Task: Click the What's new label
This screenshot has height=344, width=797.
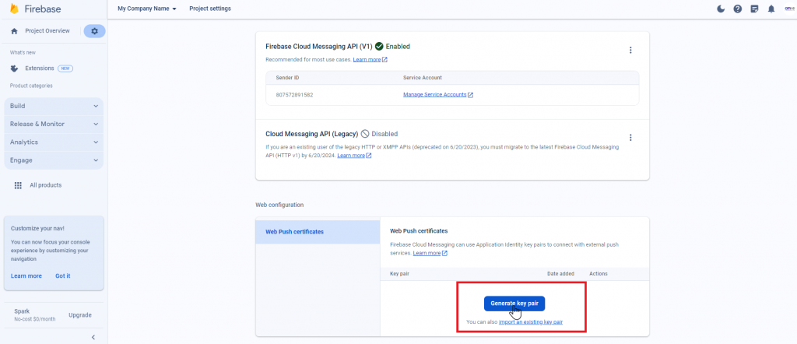Action: pos(23,53)
